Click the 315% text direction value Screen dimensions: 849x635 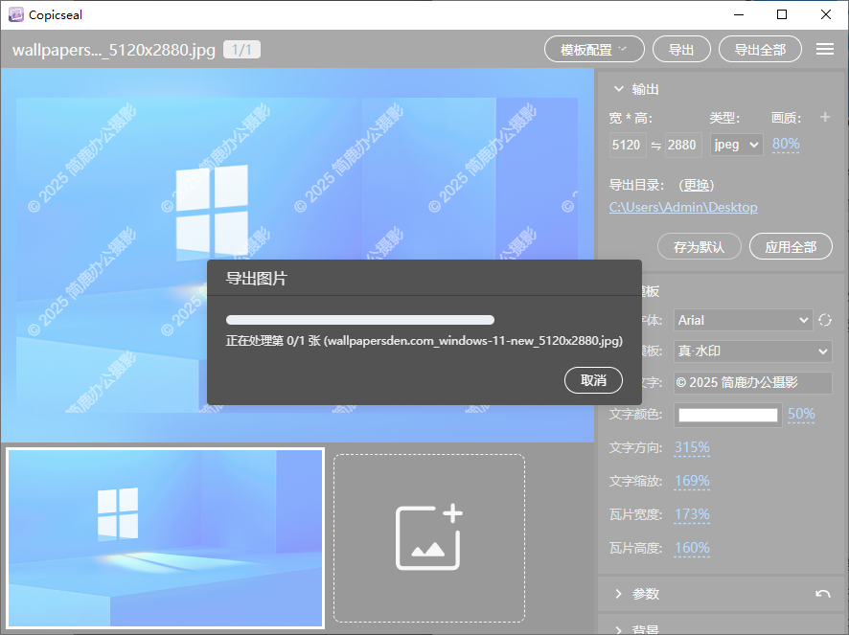click(x=692, y=447)
